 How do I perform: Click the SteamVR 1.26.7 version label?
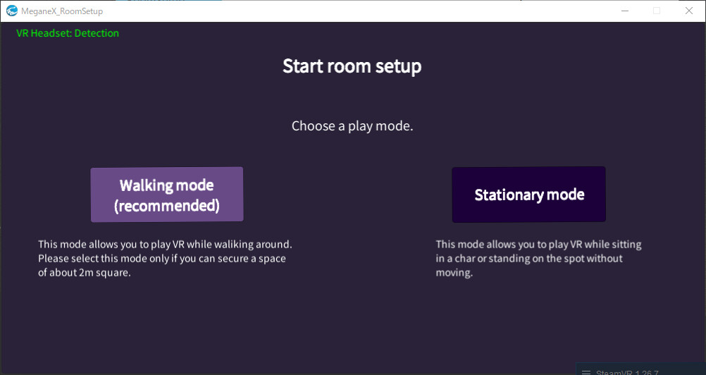[x=627, y=371]
